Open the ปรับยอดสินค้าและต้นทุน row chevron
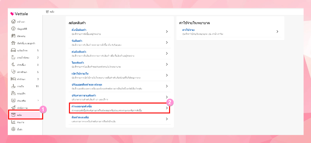The height and width of the screenshot is (143, 311). pyautogui.click(x=167, y=86)
